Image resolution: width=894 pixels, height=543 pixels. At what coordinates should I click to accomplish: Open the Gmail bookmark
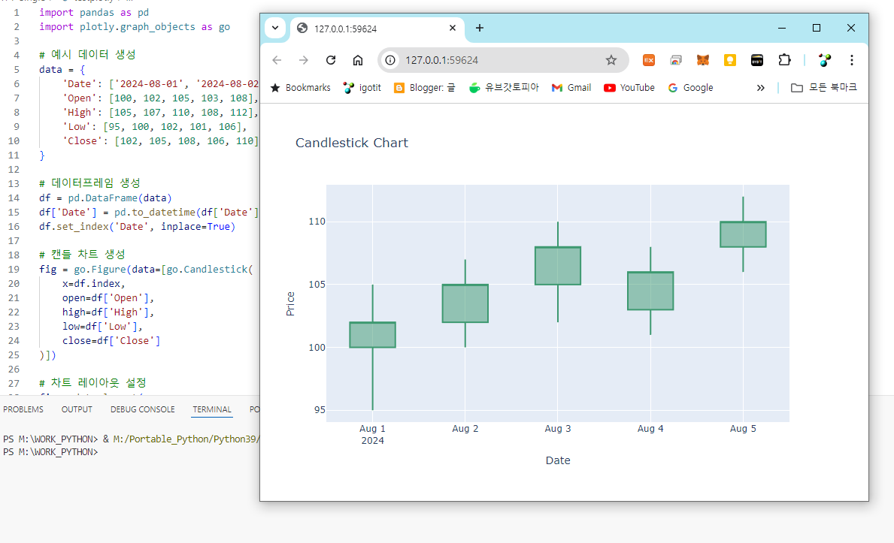(571, 88)
